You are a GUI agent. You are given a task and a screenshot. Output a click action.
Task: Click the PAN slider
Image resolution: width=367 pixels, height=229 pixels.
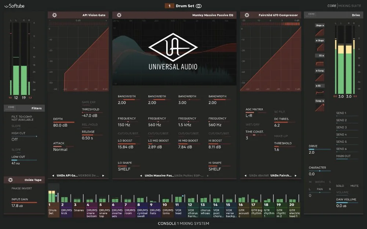320,192
